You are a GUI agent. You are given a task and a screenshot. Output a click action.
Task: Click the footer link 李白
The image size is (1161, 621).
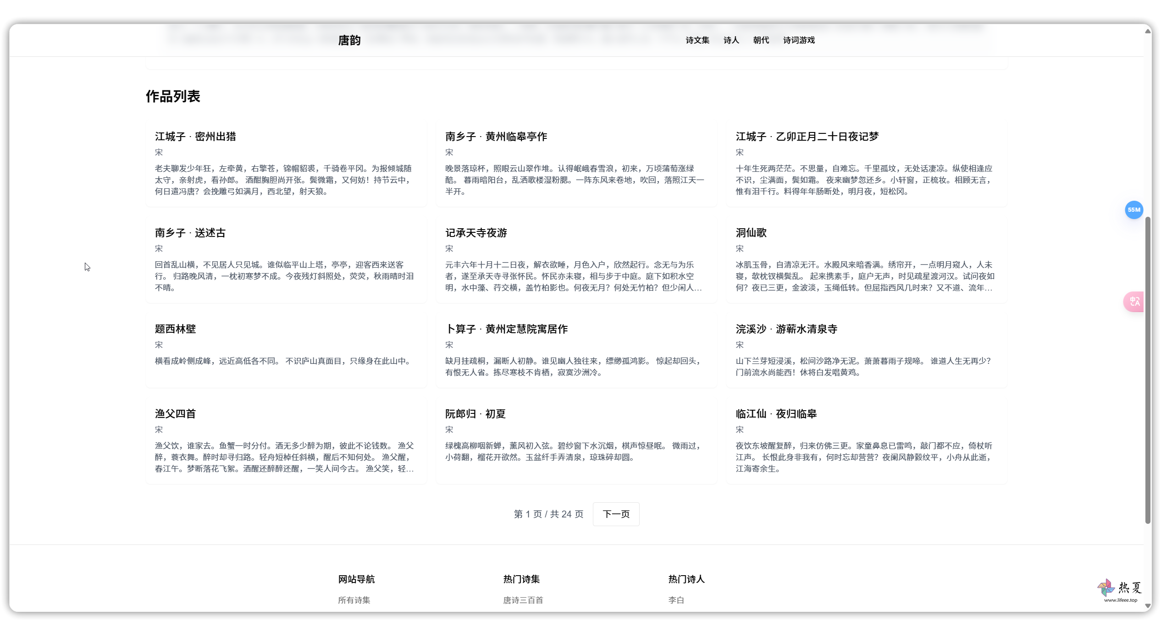pos(676,600)
